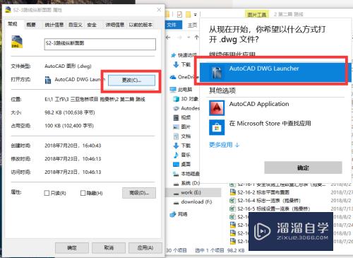Click properties checkmark icon in quick access toolbar
353x258 pixels.
click(x=179, y=15)
